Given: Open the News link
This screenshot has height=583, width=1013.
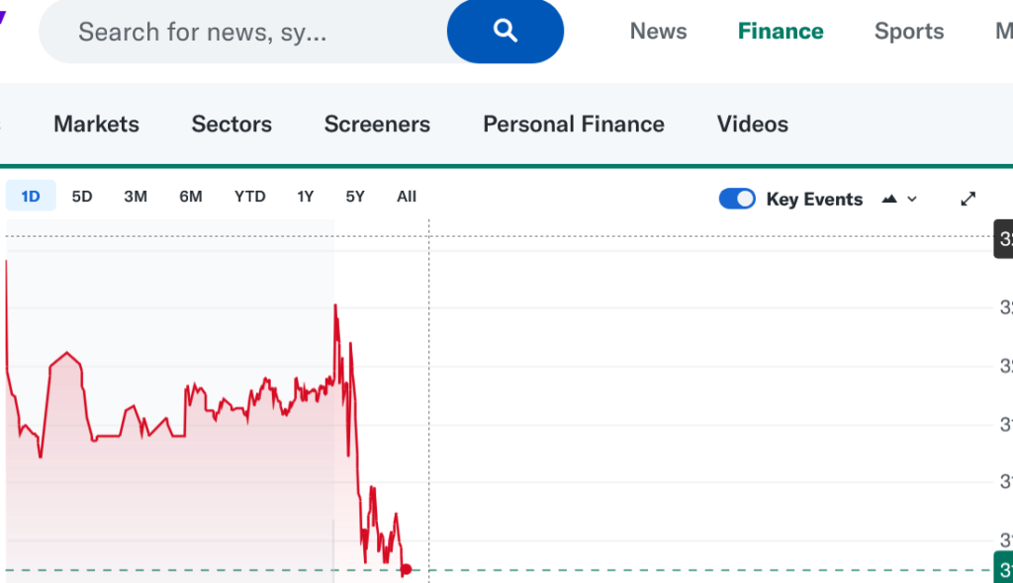Looking at the screenshot, I should tap(658, 32).
